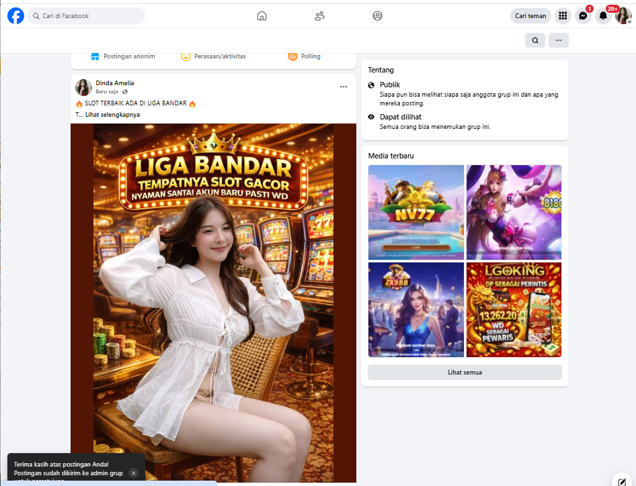Click the Lihat semua button
The width and height of the screenshot is (636, 486).
(x=465, y=372)
